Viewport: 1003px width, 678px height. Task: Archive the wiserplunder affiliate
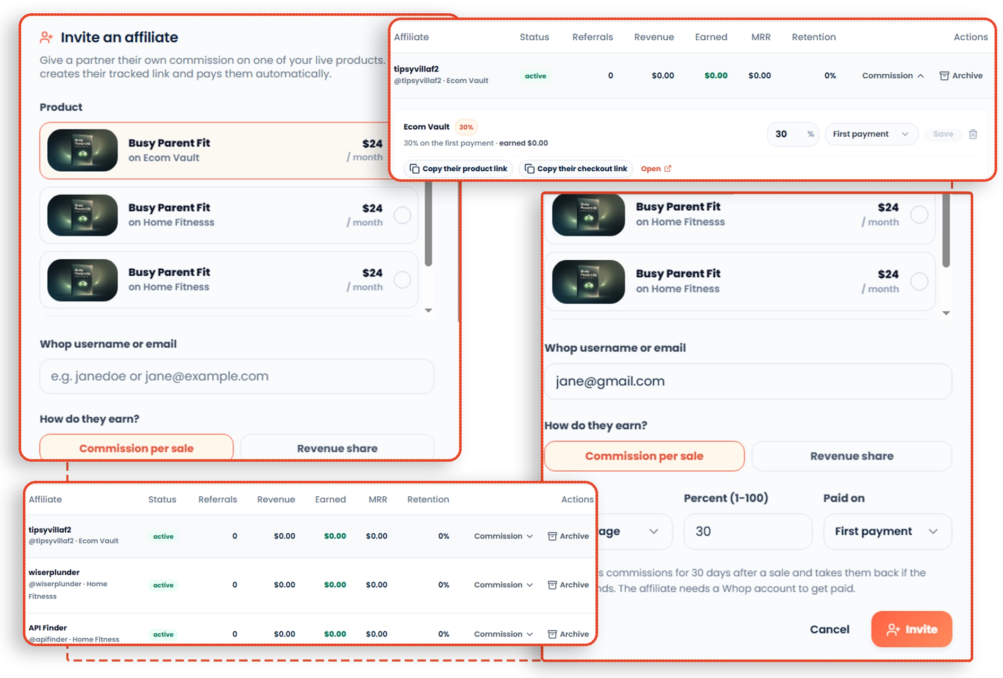pos(568,585)
